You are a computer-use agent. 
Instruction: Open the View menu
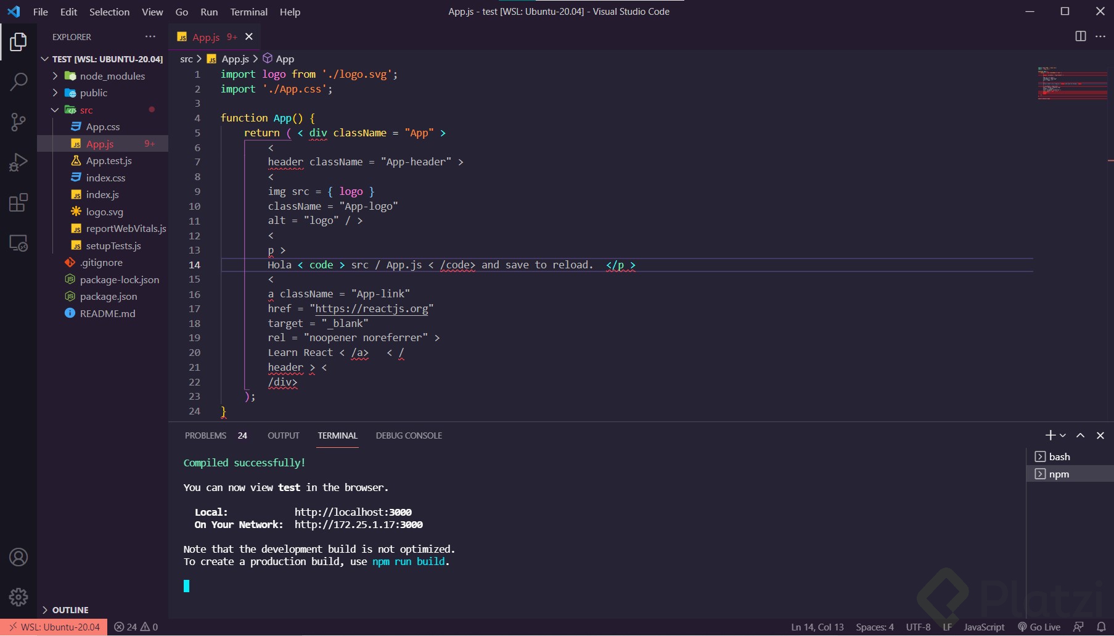(x=152, y=12)
